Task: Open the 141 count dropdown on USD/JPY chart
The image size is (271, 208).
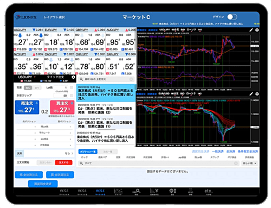Action: point(200,29)
